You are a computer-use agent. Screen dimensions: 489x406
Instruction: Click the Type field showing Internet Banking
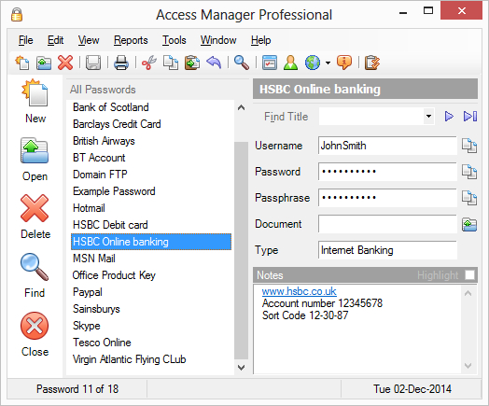[387, 250]
